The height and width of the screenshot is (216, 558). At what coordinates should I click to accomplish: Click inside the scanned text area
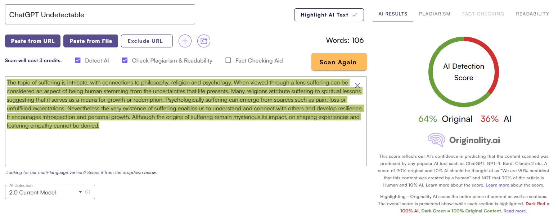pos(186,121)
